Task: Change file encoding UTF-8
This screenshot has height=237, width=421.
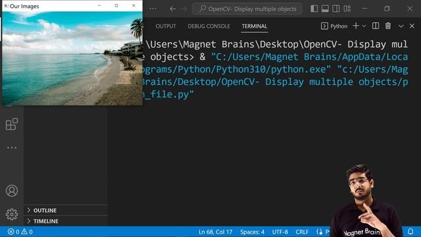Action: [x=280, y=232]
